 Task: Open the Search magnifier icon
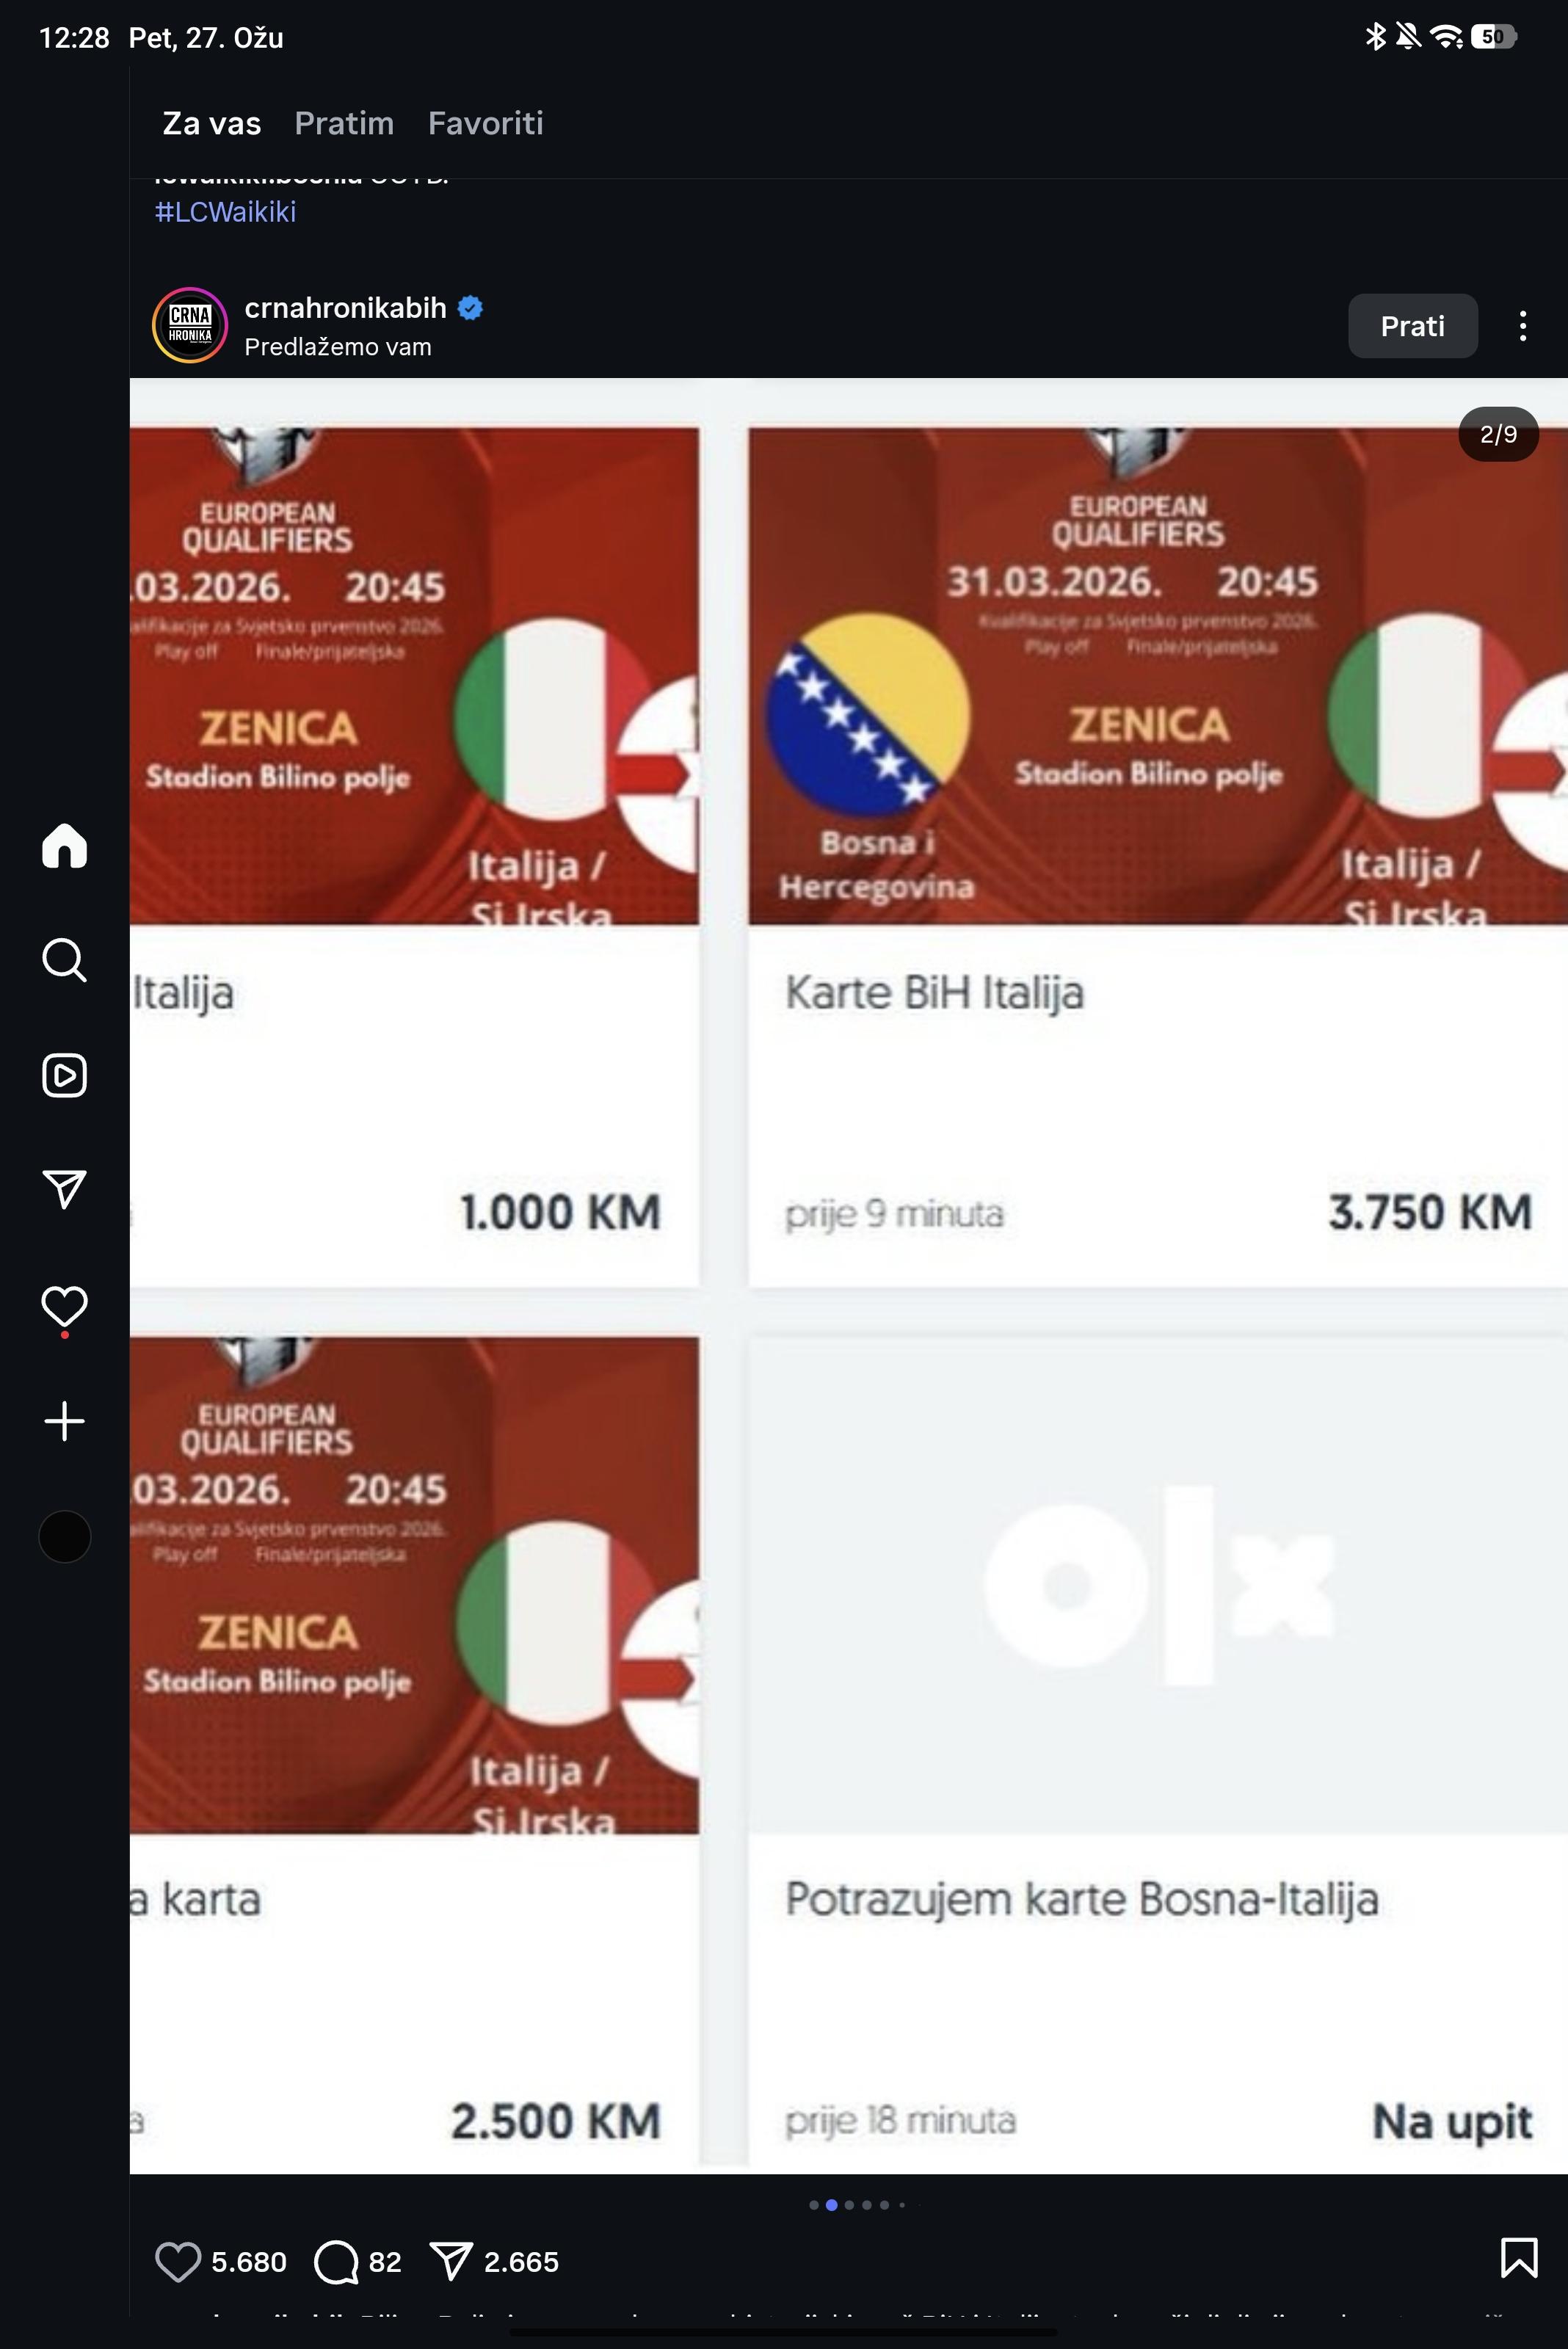tap(65, 960)
